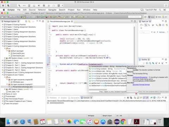Open iTunes from the Dock
The image size is (169, 127).
point(90,122)
